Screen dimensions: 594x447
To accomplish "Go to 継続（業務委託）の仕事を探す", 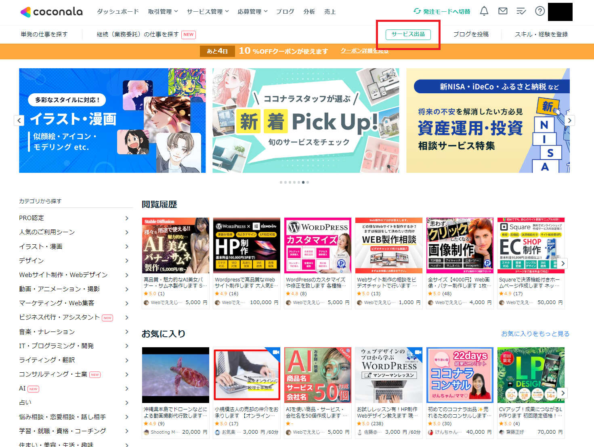I will coord(138,34).
